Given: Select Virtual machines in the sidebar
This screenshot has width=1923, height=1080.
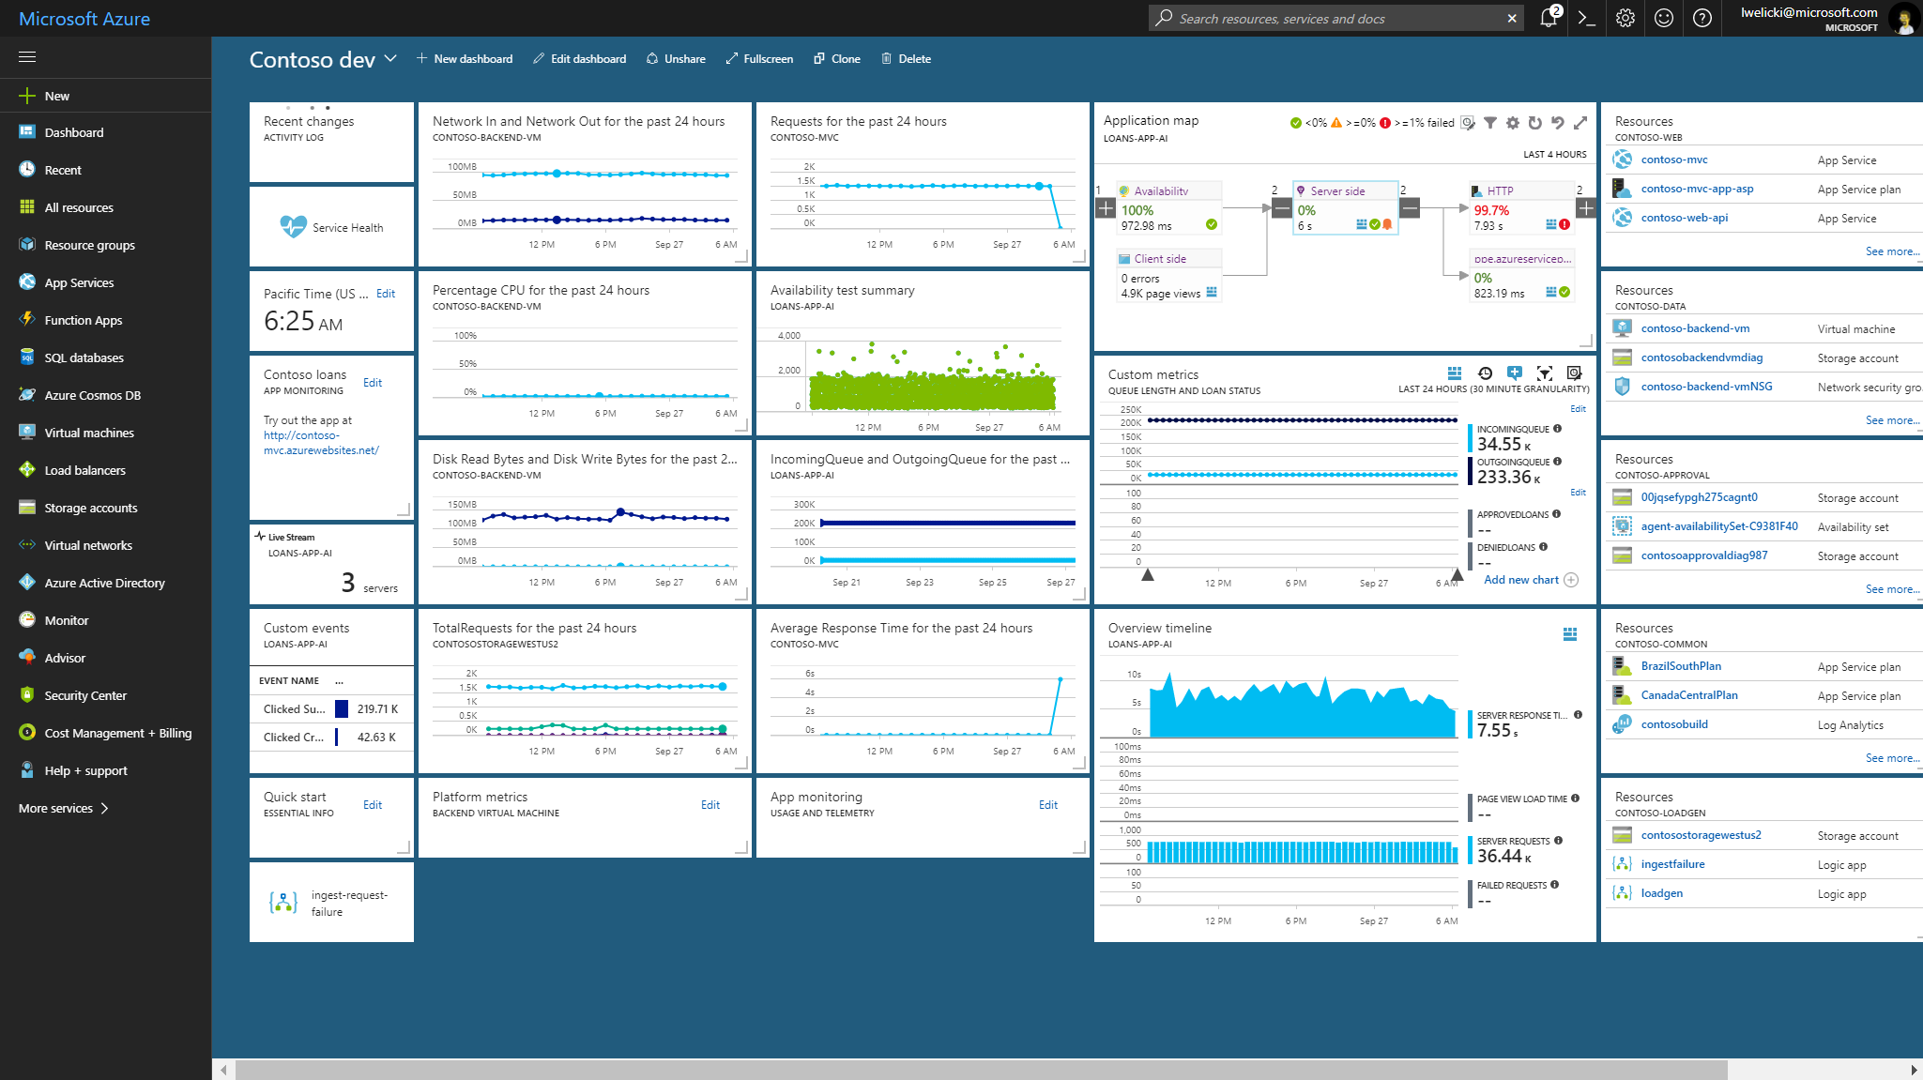Looking at the screenshot, I should click(89, 433).
